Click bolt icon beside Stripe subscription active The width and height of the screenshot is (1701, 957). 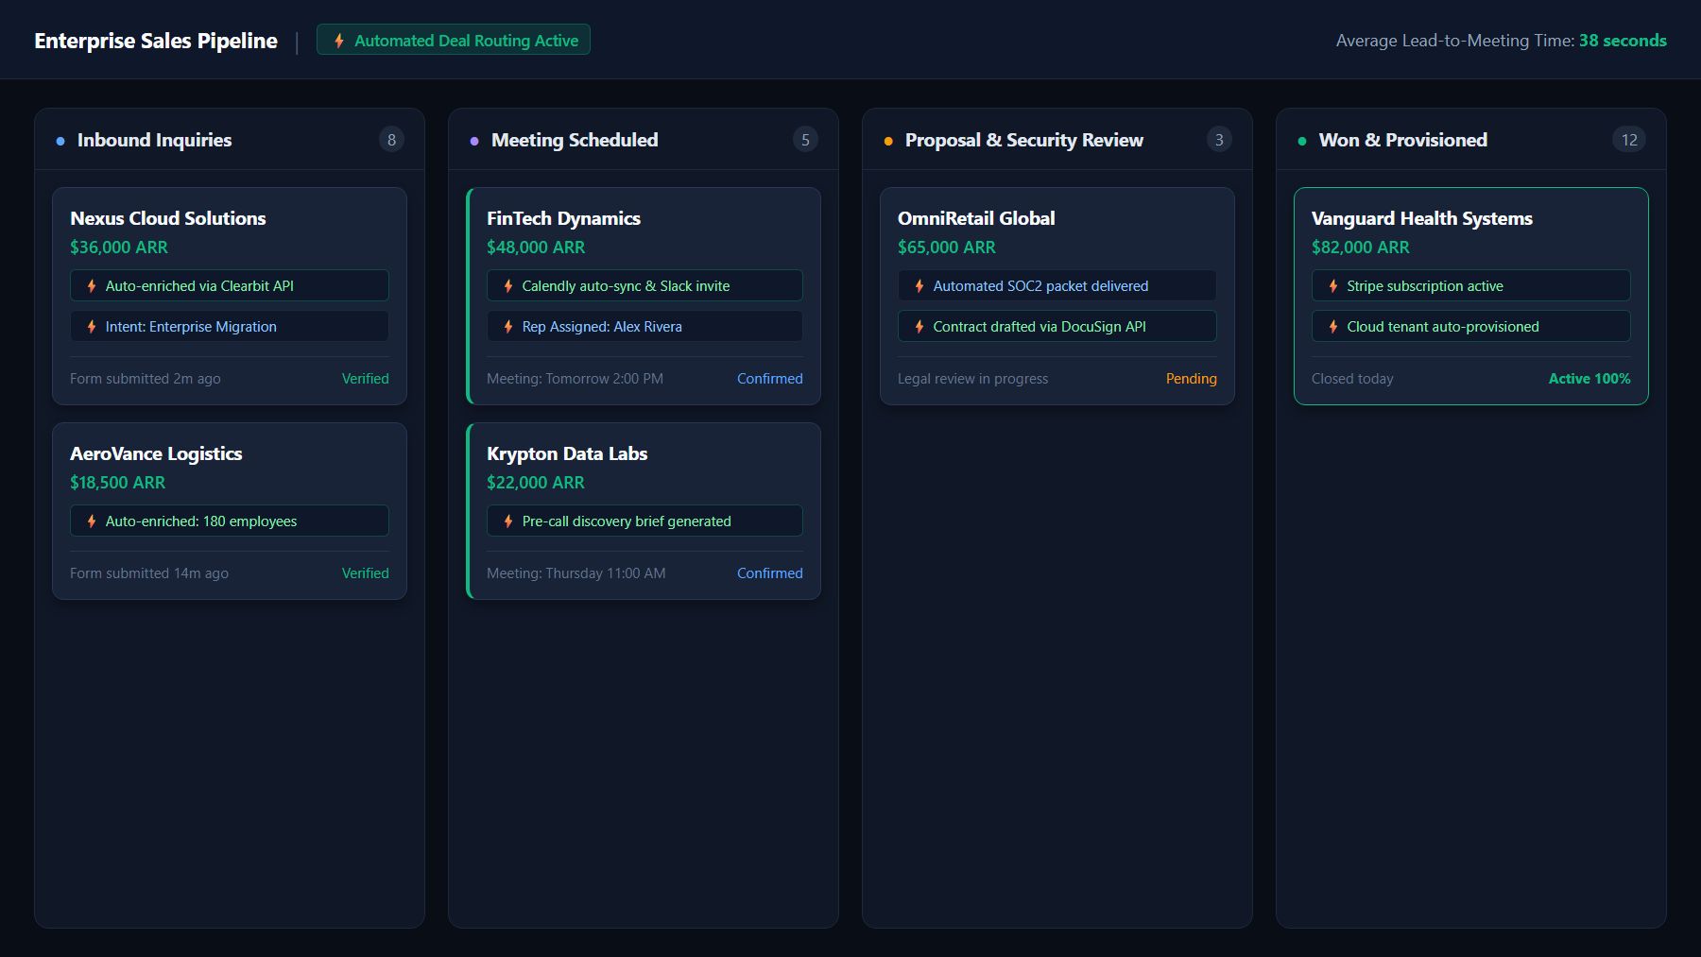point(1333,285)
